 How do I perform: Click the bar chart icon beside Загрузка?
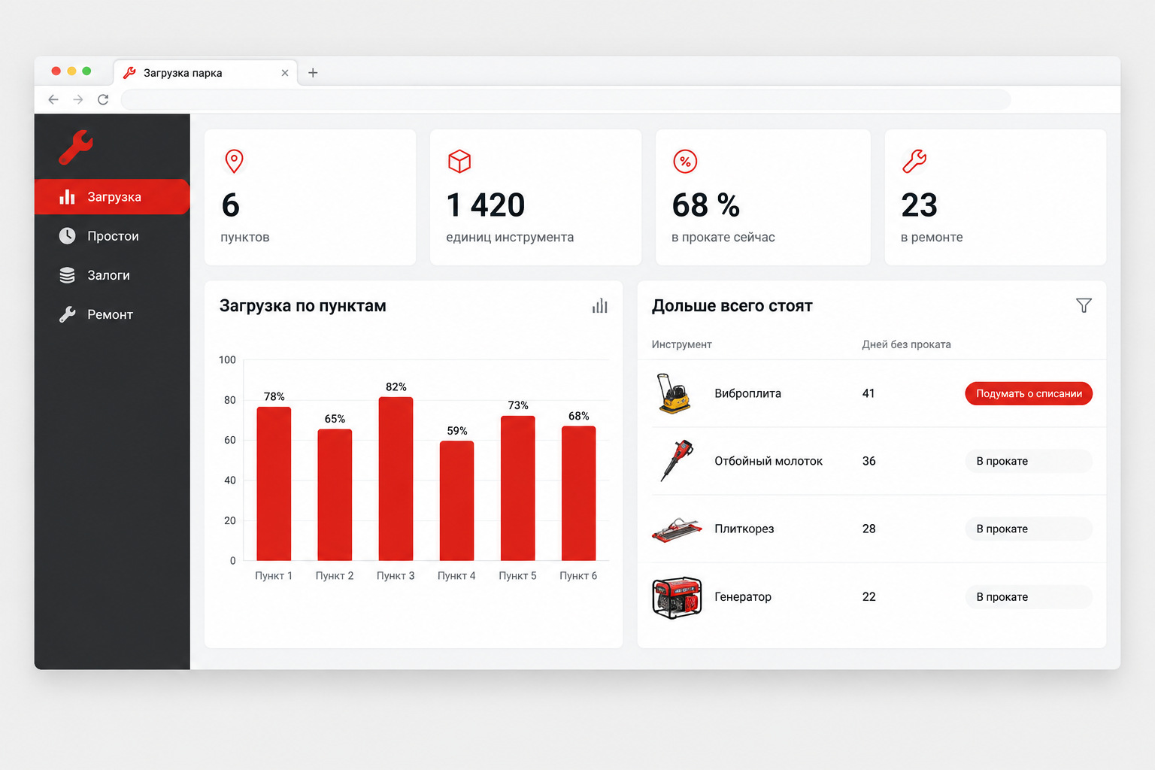click(68, 197)
